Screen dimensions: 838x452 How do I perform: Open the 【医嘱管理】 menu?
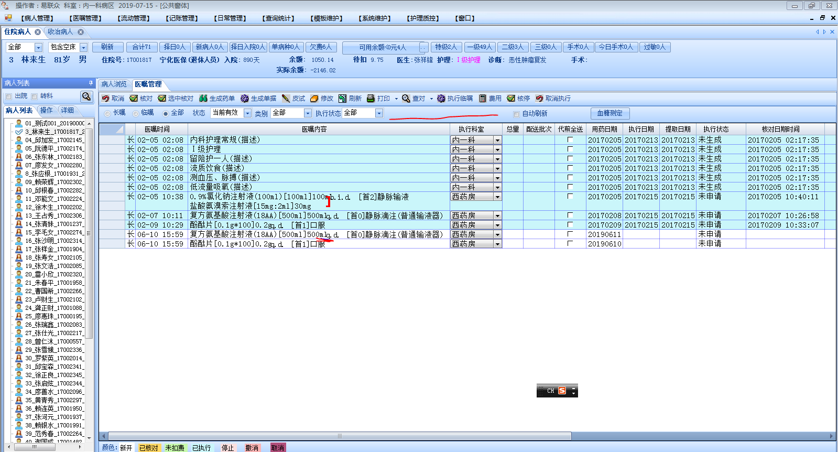85,18
